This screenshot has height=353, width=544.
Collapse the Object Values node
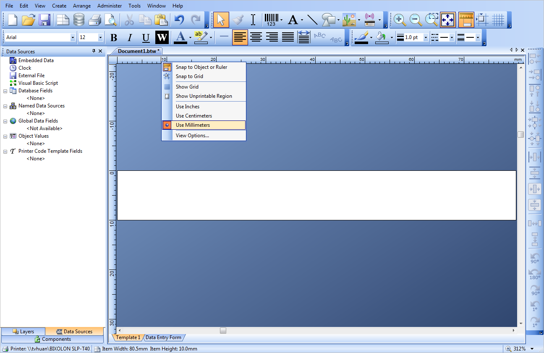tap(5, 136)
